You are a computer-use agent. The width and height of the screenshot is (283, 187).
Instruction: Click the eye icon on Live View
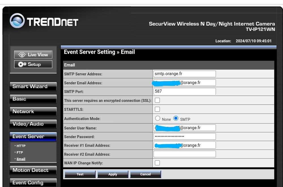22,54
